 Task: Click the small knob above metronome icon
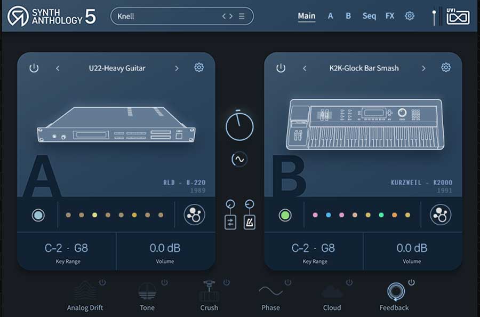click(250, 204)
